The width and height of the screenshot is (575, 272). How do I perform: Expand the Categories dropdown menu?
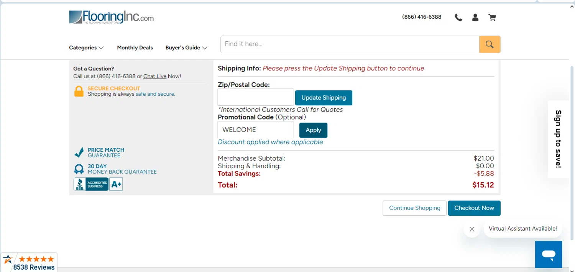(86, 48)
